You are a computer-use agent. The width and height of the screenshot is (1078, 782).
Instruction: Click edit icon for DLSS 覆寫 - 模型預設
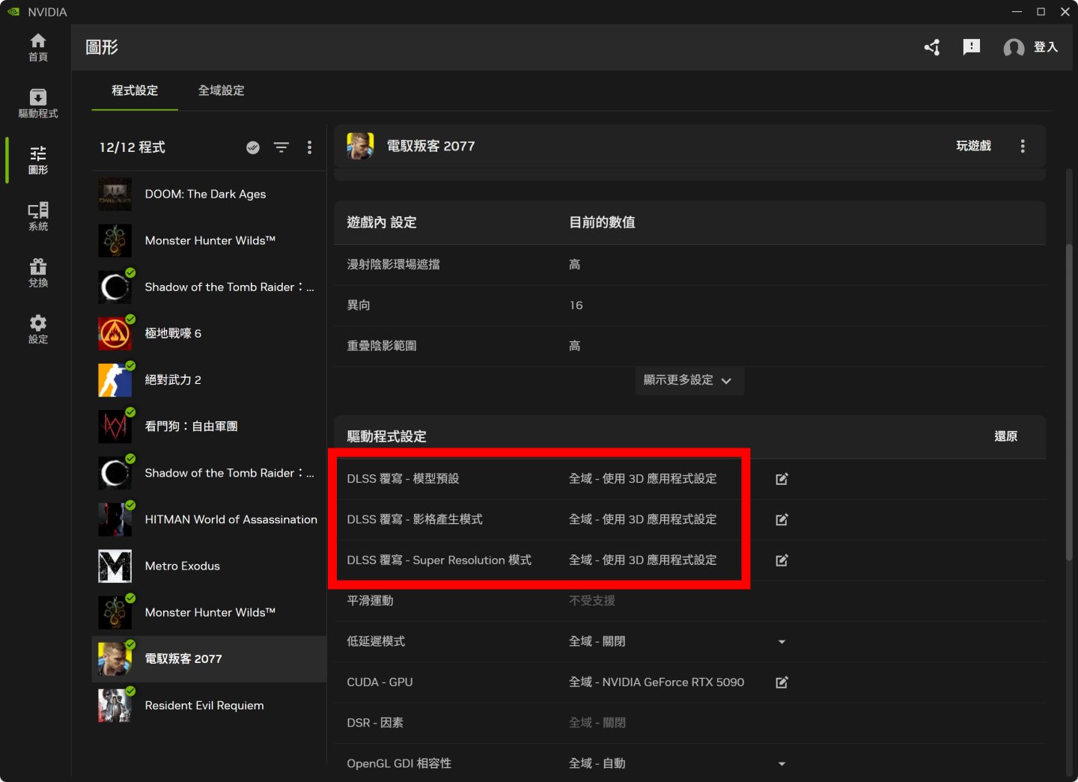pos(781,479)
